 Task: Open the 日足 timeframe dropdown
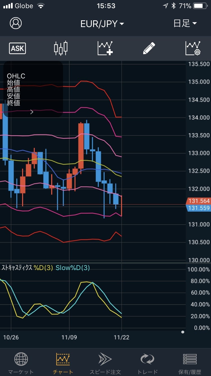[185, 23]
